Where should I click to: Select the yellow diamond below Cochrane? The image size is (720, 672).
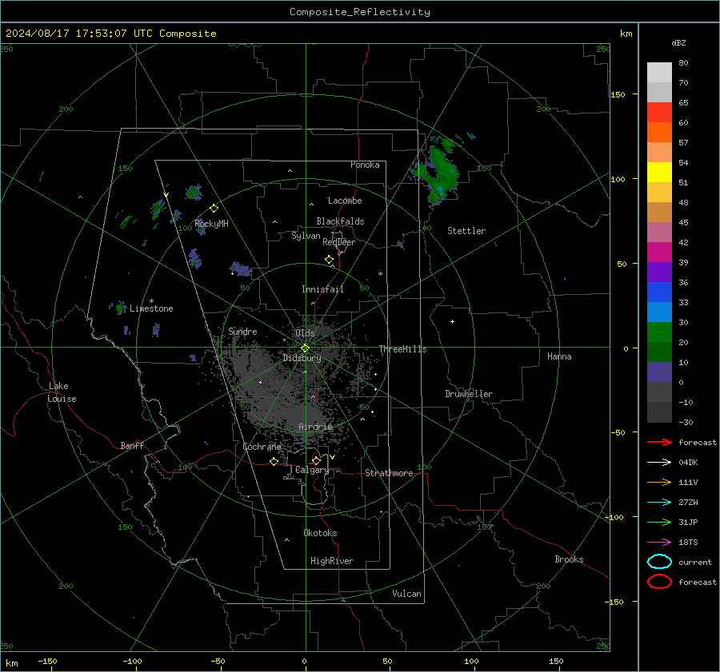click(x=274, y=461)
